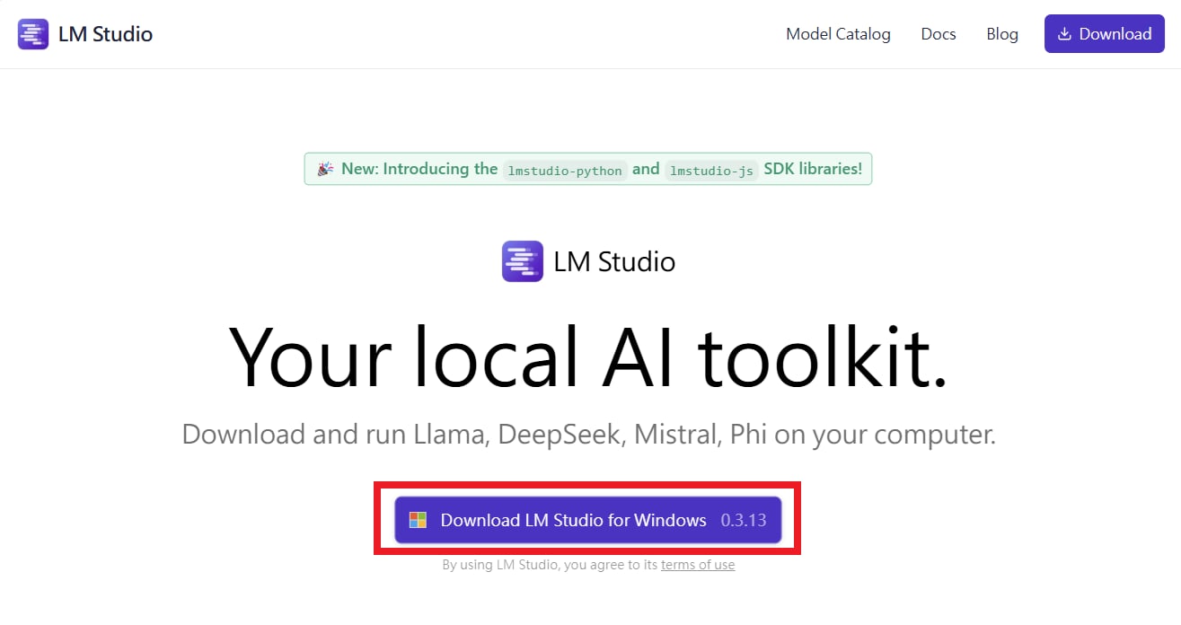Click the 'Your local AI toolkit.' headline
The height and width of the screenshot is (625, 1181).
pyautogui.click(x=588, y=356)
